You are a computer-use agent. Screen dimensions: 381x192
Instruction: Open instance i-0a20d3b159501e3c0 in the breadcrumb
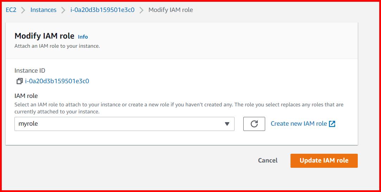(102, 10)
